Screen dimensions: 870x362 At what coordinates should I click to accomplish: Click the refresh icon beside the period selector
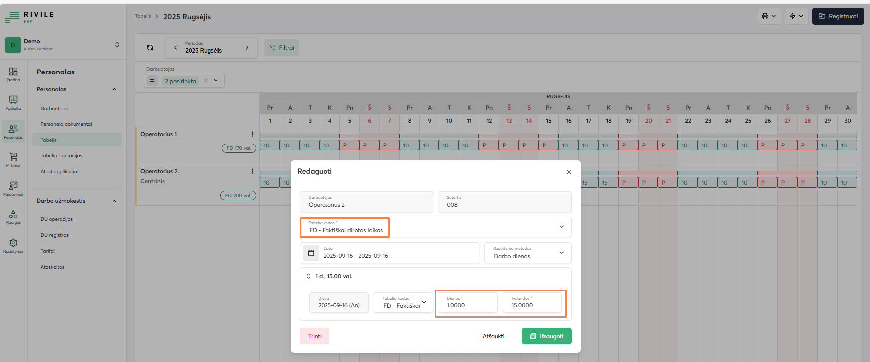click(150, 48)
